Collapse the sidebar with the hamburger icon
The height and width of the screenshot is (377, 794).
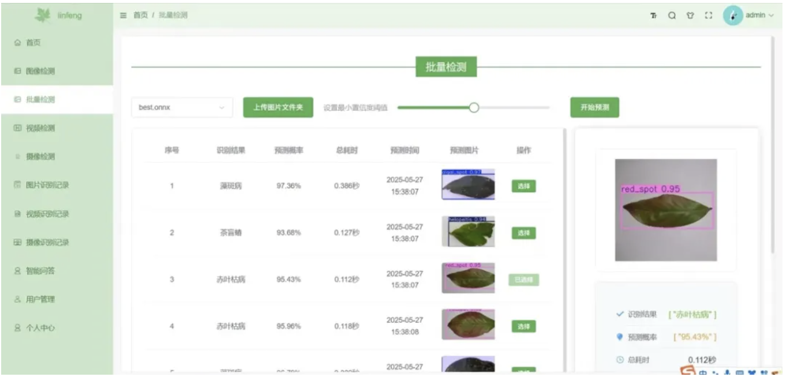tap(123, 16)
